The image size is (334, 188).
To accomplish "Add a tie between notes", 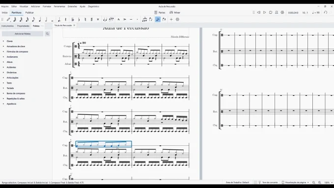I will tap(105, 19).
